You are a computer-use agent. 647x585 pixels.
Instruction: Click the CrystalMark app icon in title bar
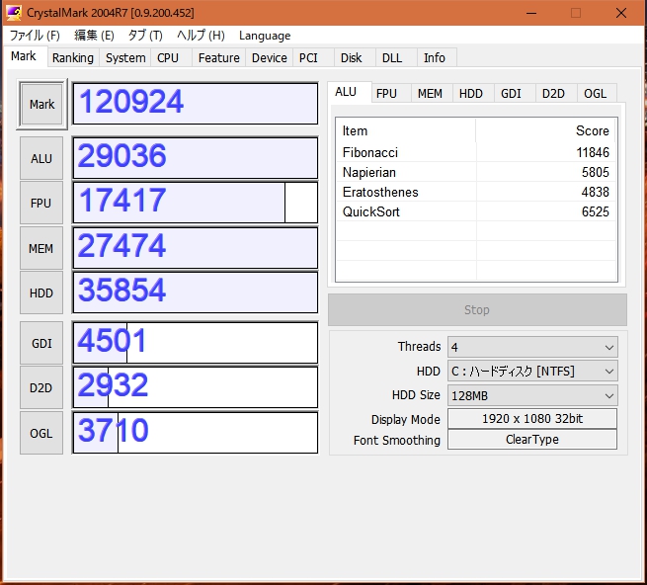[x=14, y=13]
